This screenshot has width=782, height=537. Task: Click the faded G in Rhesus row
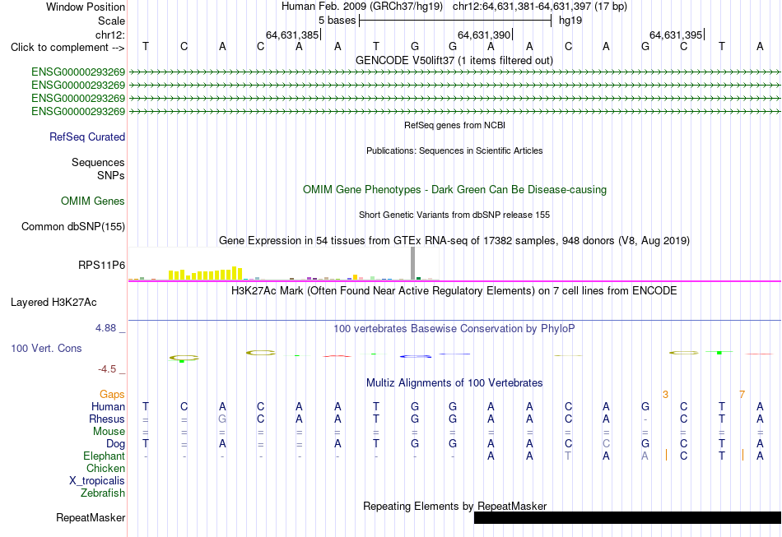tap(222, 419)
